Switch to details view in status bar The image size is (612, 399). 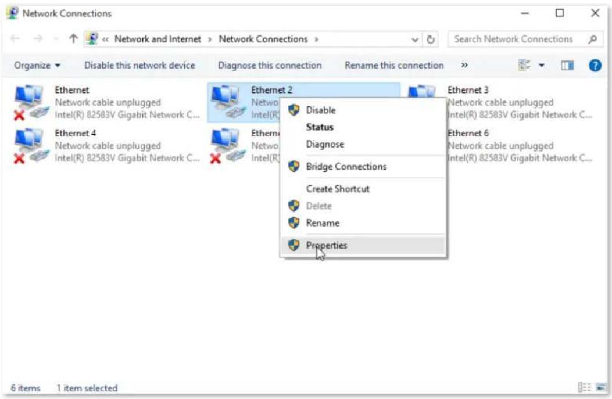click(584, 387)
